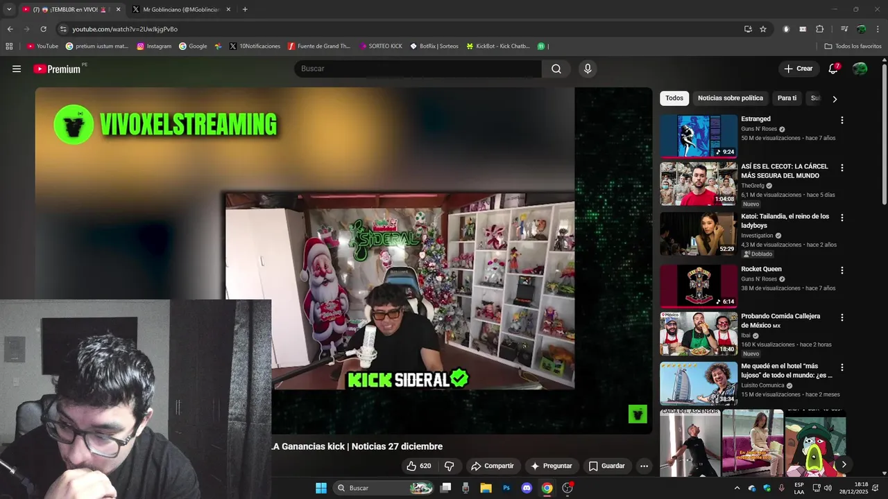Open Photoshop from the taskbar

(x=506, y=488)
